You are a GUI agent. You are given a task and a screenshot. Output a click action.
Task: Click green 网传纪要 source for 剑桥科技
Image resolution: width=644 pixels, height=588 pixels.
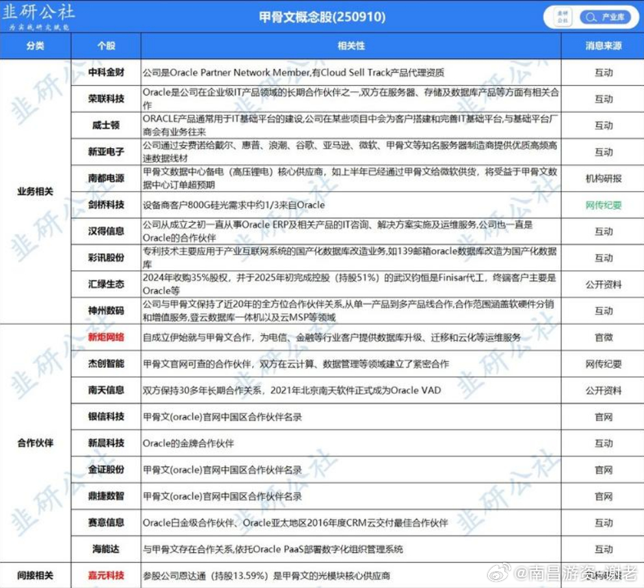[x=603, y=205]
